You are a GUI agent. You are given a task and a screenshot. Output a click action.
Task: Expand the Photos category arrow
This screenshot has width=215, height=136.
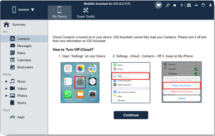coord(6,96)
